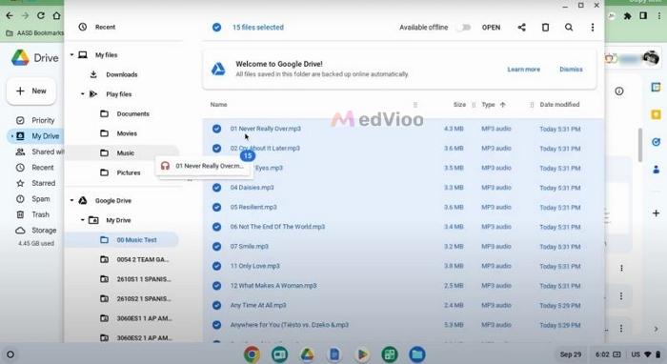Click Pictures folder icon

click(104, 172)
